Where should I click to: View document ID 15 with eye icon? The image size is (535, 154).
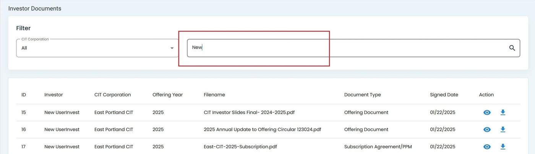(487, 113)
